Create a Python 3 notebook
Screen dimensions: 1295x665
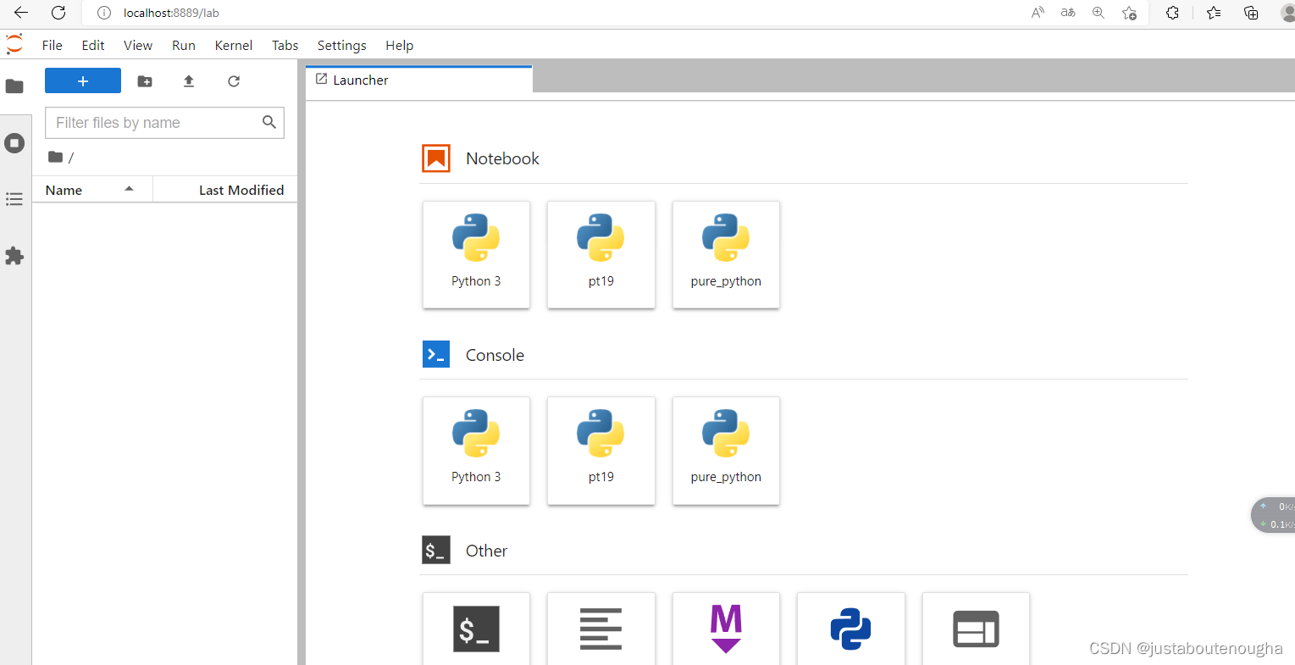click(x=476, y=254)
